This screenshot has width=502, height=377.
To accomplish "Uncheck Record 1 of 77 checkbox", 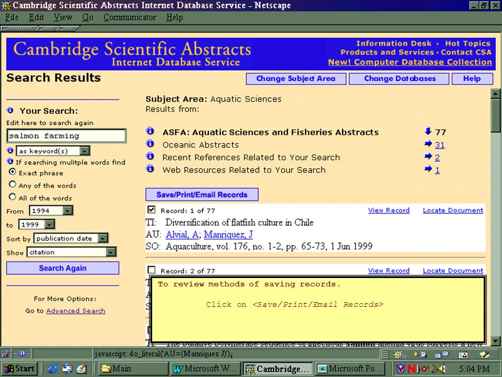I will 152,209.
